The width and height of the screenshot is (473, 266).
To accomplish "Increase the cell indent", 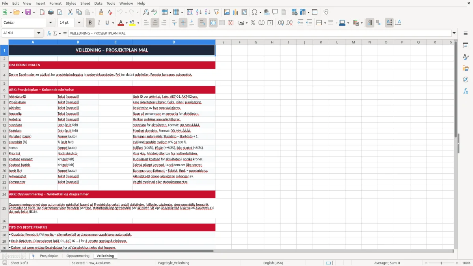I will tap(300, 23).
